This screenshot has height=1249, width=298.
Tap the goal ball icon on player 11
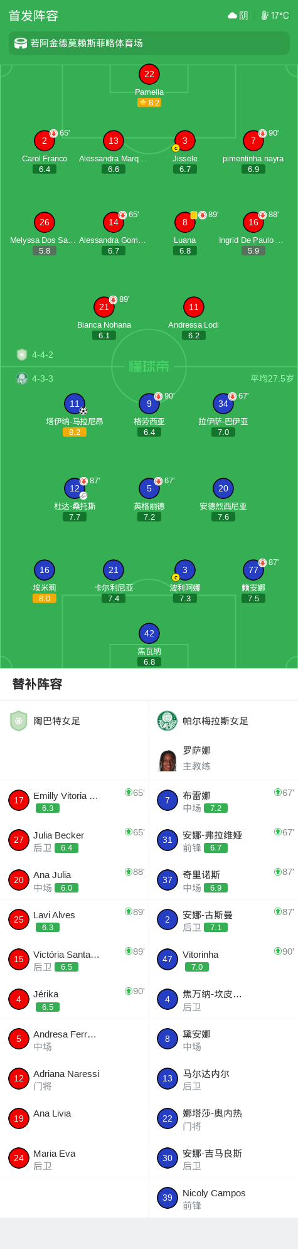83,411
